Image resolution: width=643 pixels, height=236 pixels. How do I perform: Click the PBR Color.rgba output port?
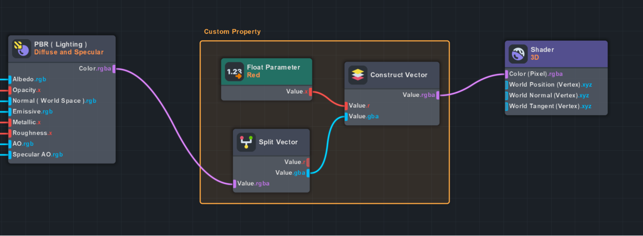click(x=114, y=69)
